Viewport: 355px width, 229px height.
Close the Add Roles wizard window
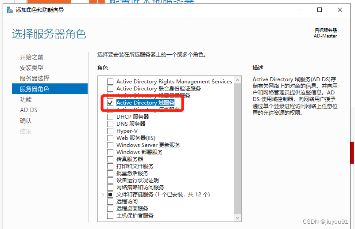point(340,10)
